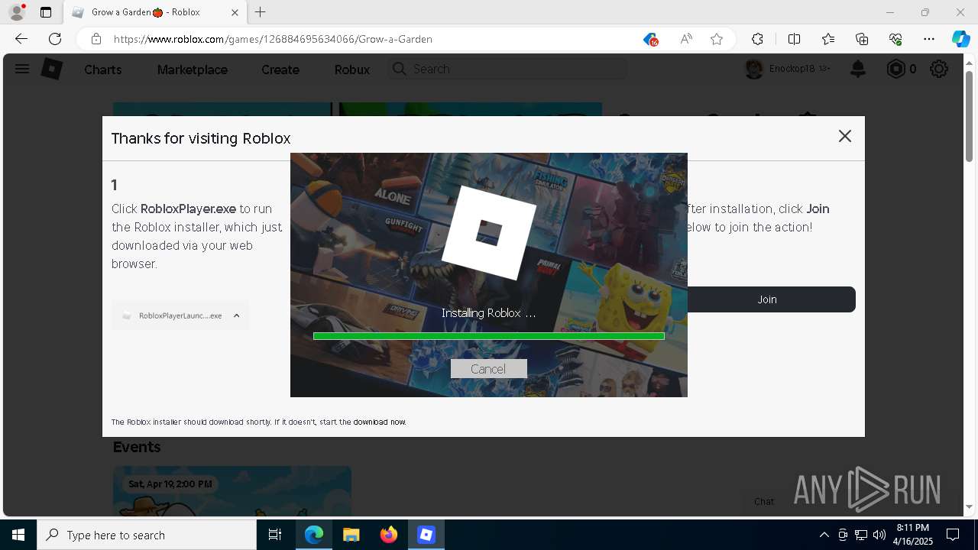Open Browser essentials heart icon
The image size is (978, 550).
pyautogui.click(x=895, y=39)
